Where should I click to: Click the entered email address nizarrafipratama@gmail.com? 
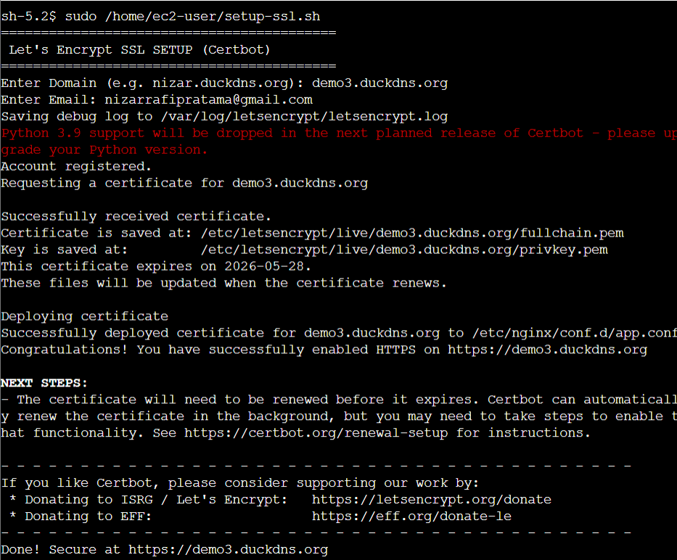point(208,99)
